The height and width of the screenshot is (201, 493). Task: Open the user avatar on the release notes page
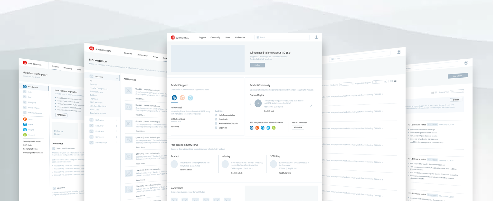[x=466, y=63]
